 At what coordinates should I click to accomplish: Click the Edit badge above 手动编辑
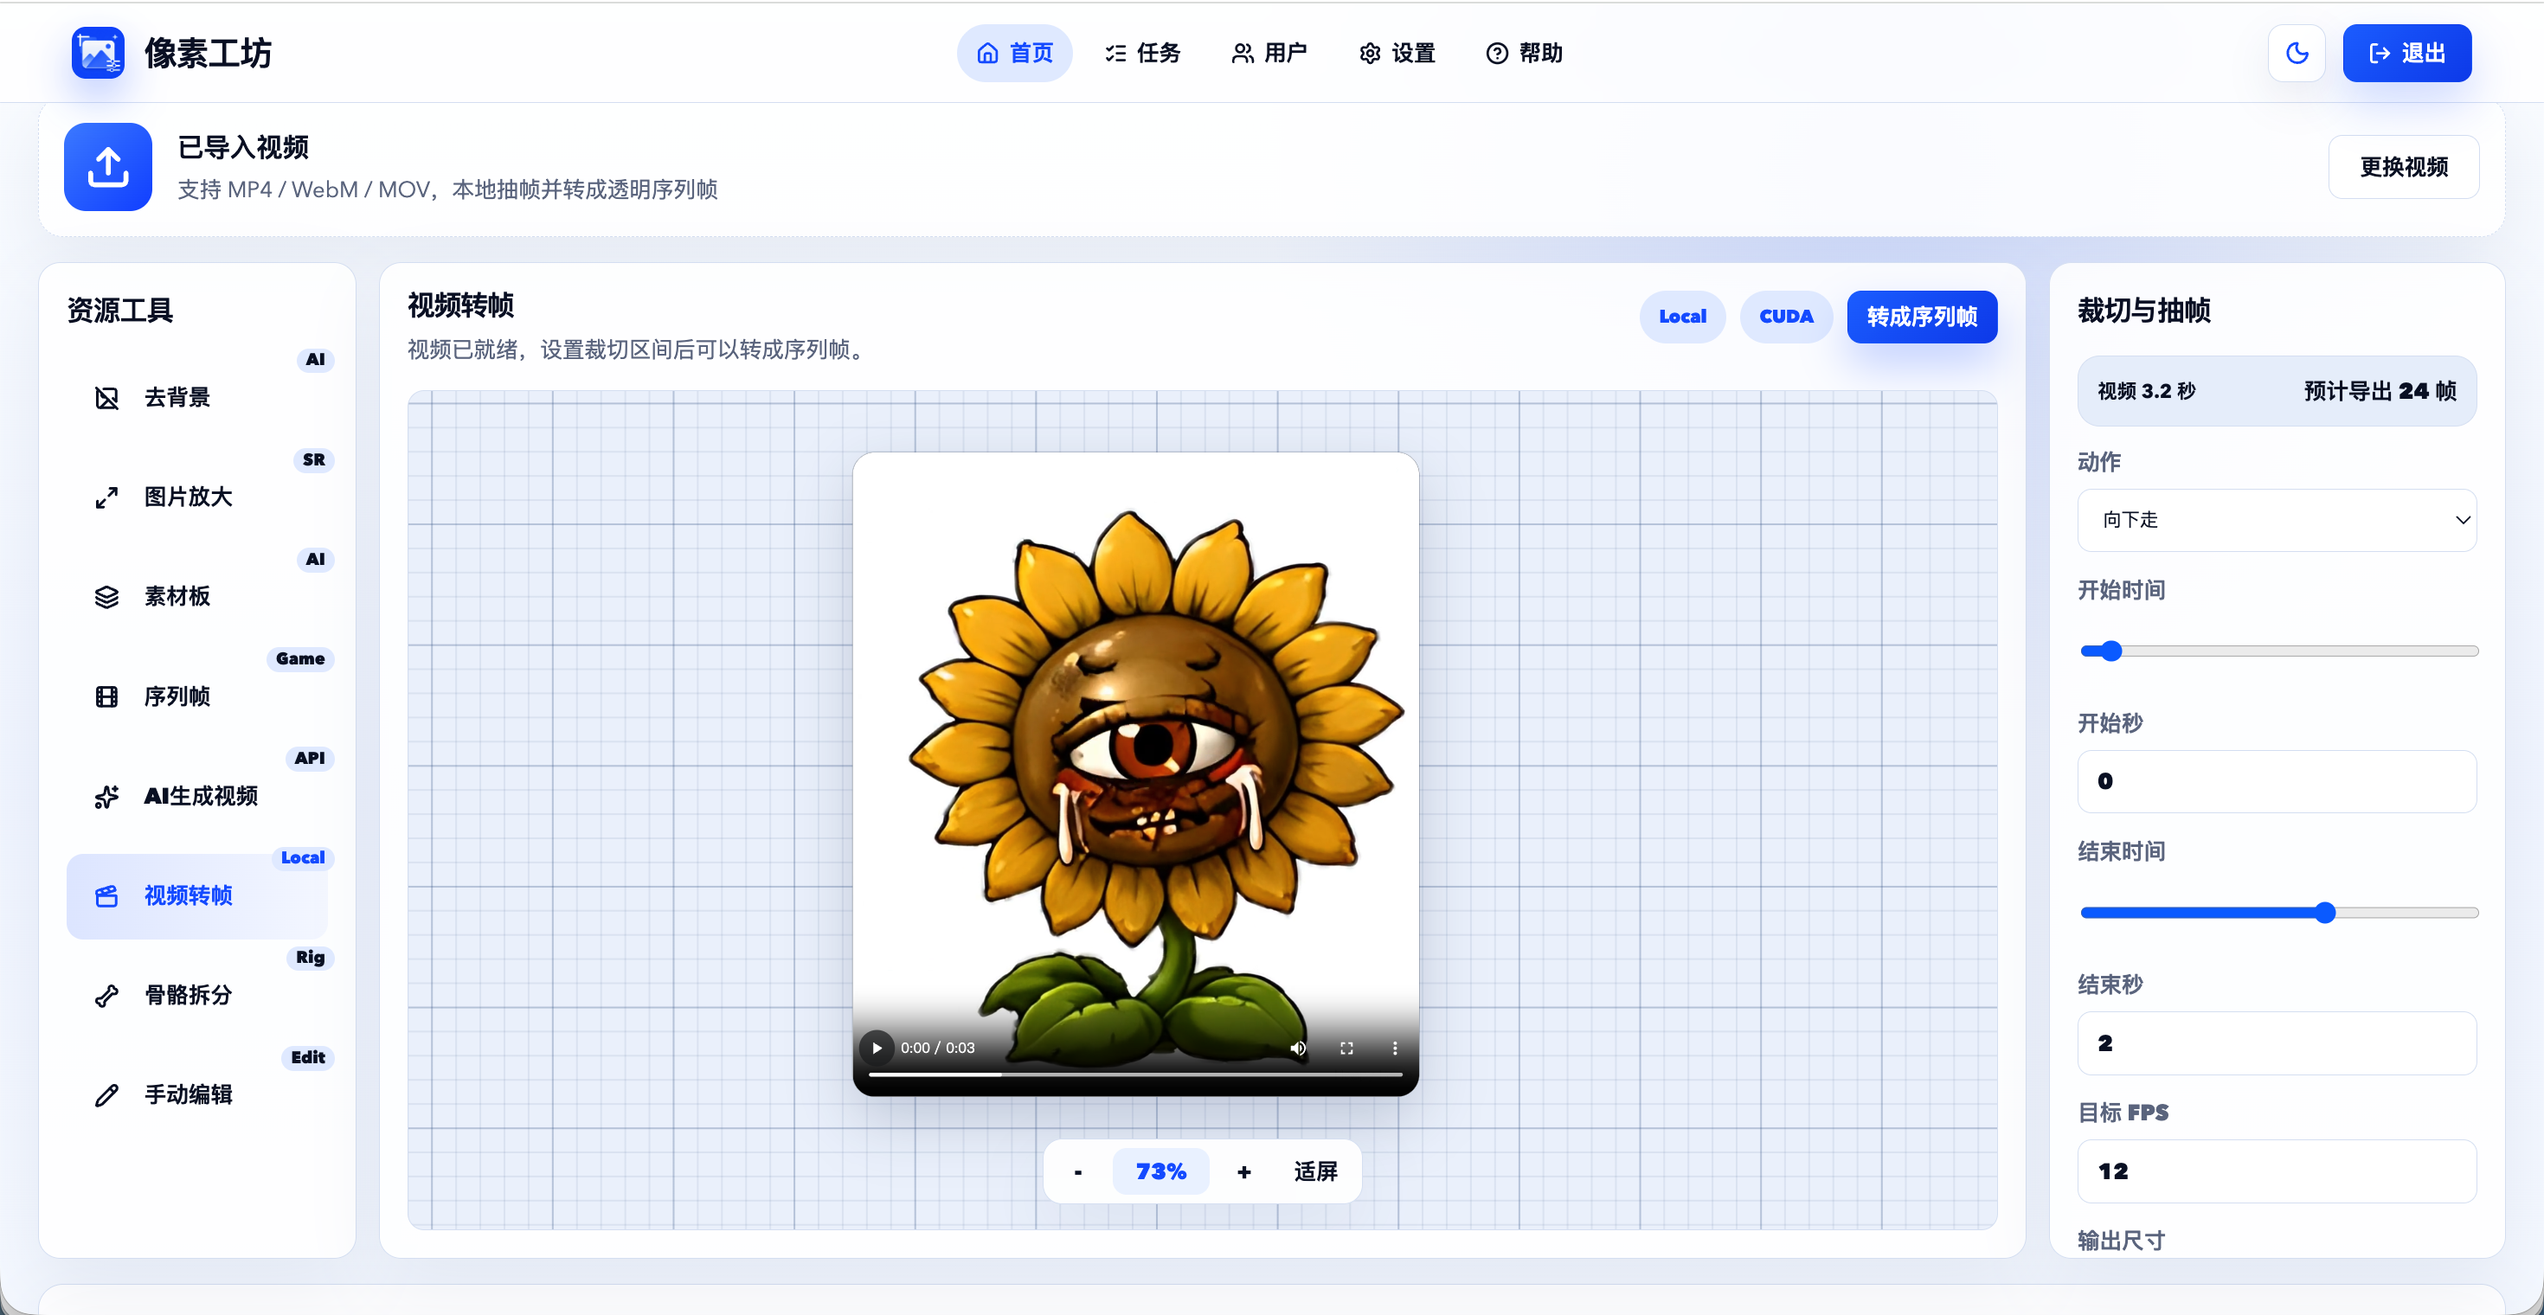click(308, 1057)
